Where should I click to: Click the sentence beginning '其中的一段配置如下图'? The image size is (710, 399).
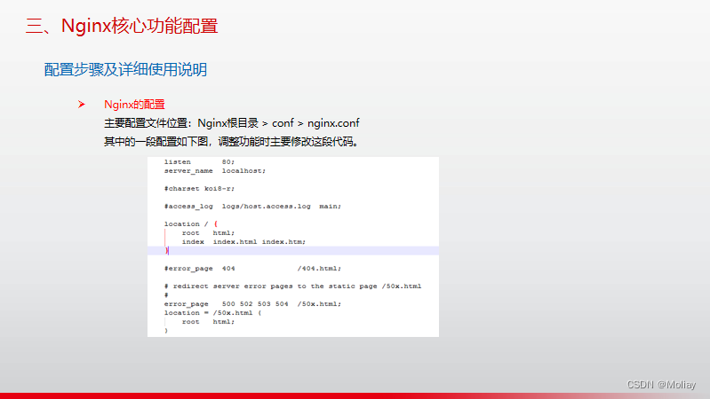[231, 142]
